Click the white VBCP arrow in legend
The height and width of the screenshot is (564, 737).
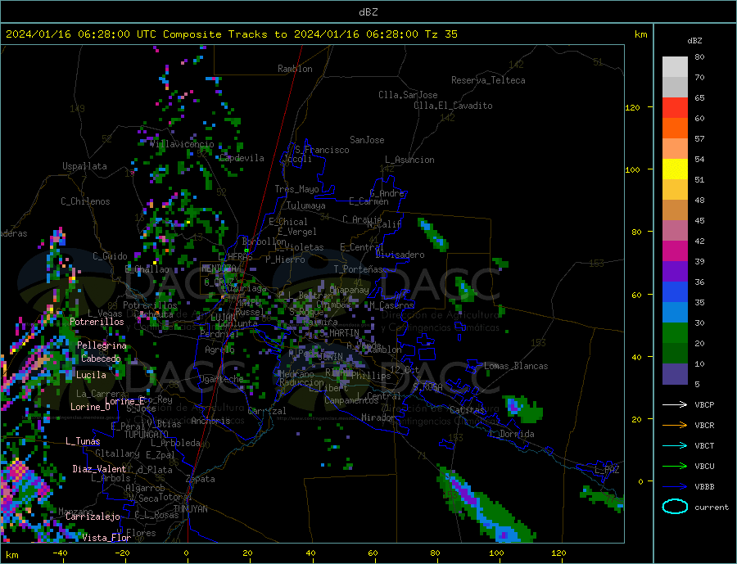coord(675,404)
